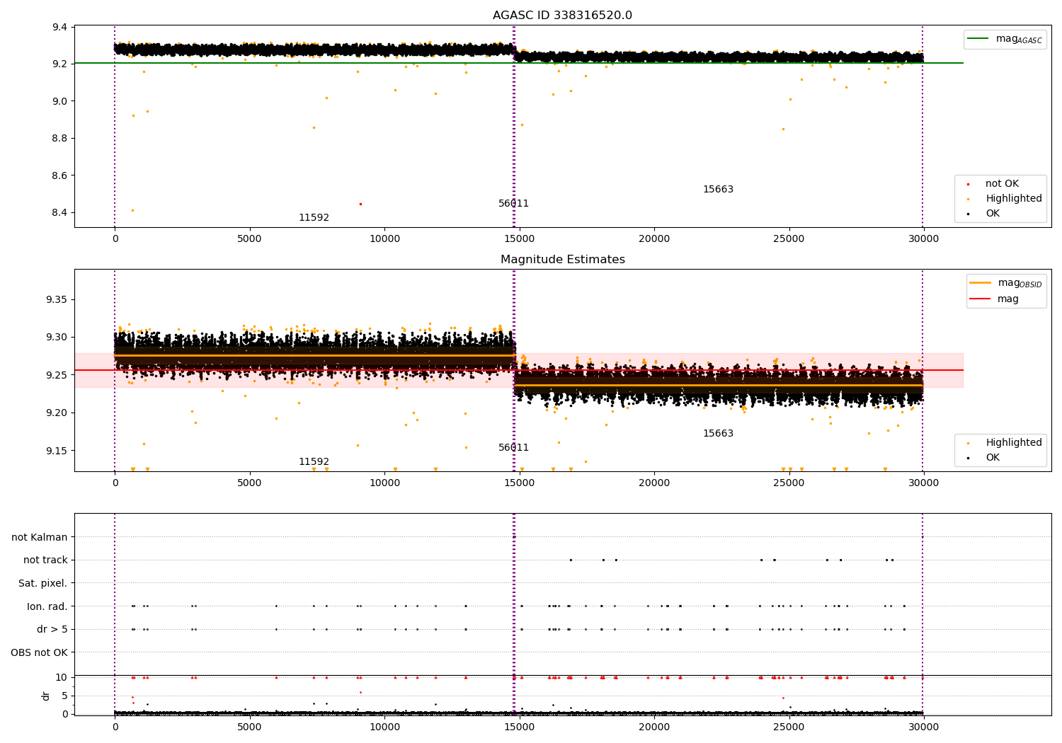Click the 'OBS not OK' row label
Viewport: 1062px width, 743px height.
click(x=39, y=652)
